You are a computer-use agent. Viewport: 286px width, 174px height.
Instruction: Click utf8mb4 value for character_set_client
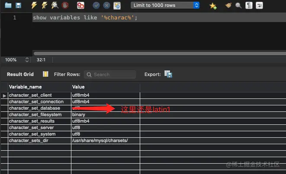coord(106,95)
